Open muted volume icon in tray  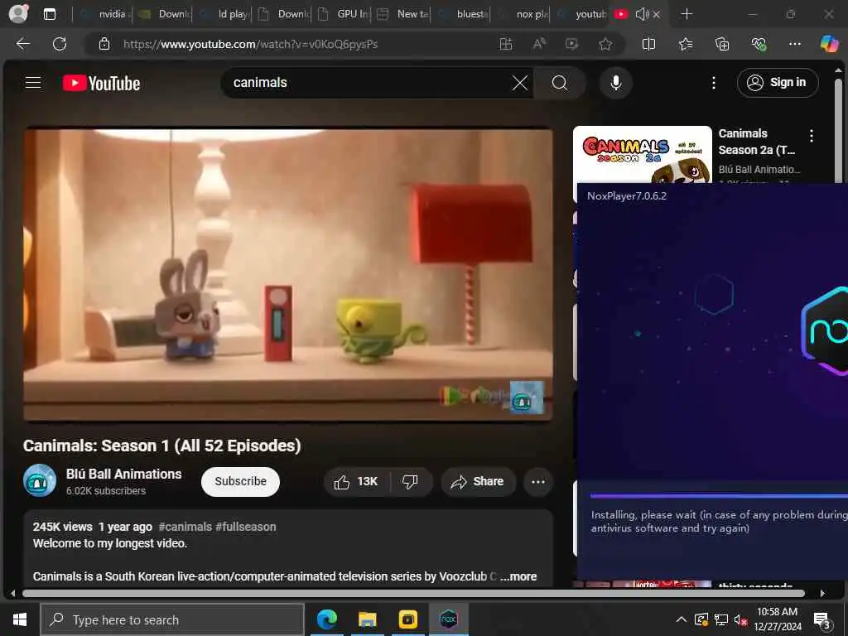coord(740,619)
